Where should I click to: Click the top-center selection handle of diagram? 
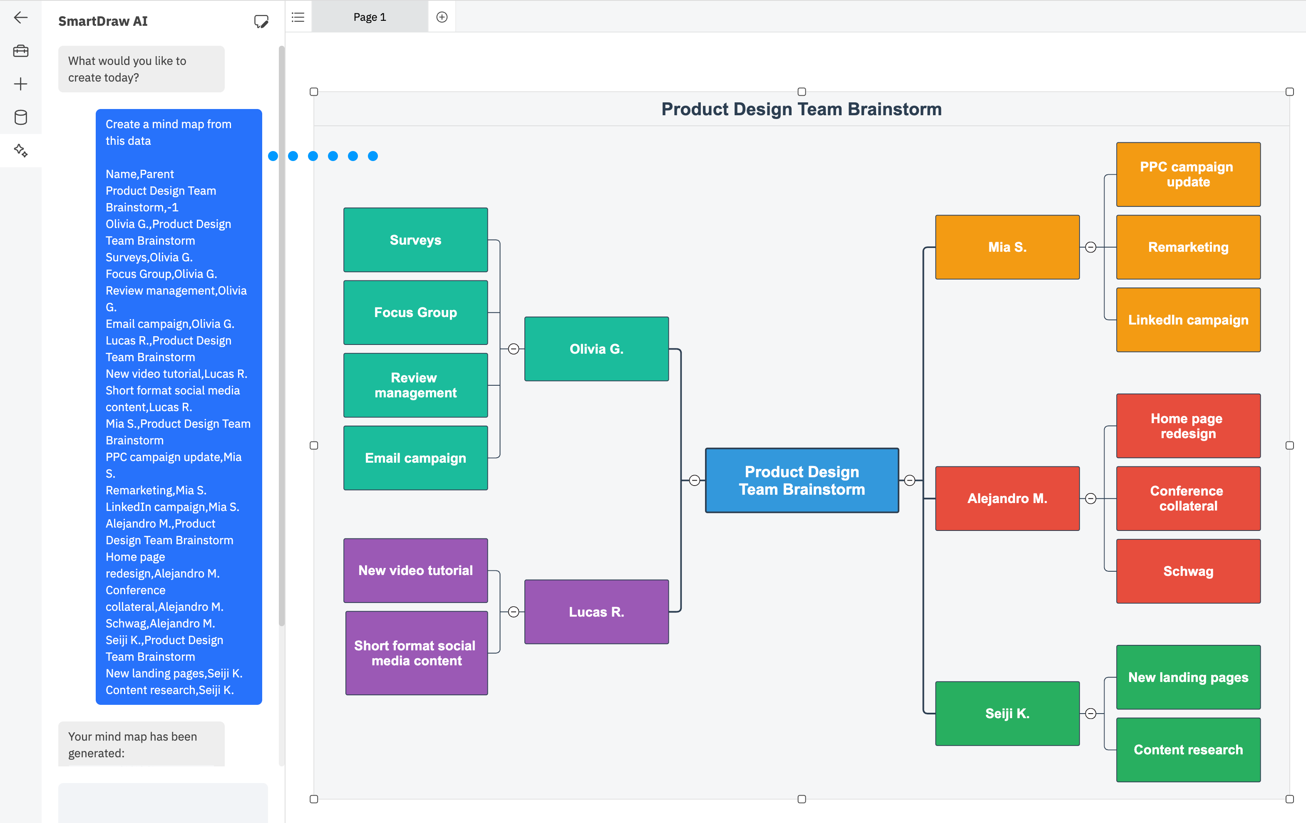[x=802, y=92]
